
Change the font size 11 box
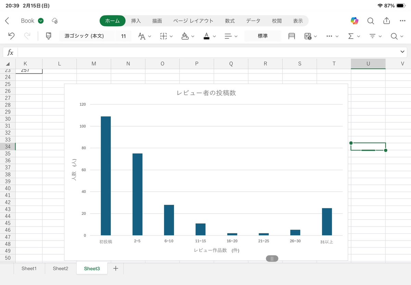123,36
